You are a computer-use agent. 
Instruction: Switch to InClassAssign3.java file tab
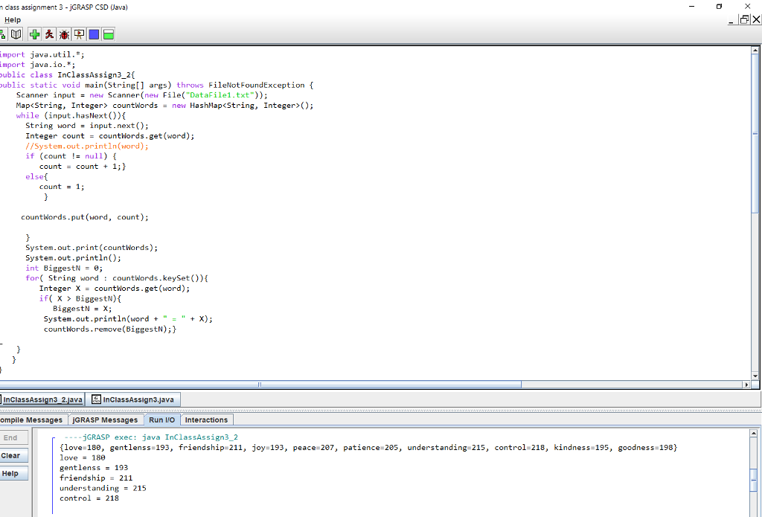(132, 399)
